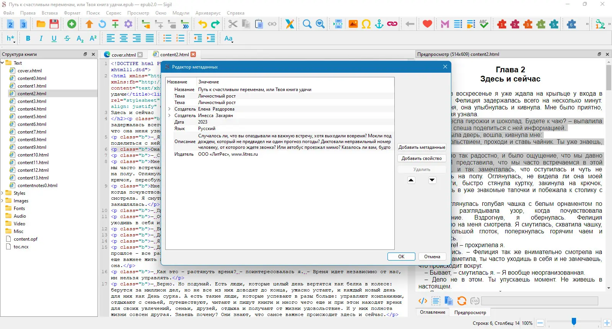This screenshot has width=612, height=329.
Task: Click the Добавить свойство button
Action: pyautogui.click(x=422, y=158)
